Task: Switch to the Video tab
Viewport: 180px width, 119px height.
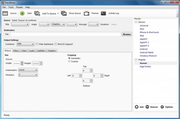Action: pyautogui.click(x=24, y=51)
